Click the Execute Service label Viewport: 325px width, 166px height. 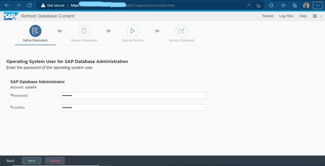coord(133,40)
